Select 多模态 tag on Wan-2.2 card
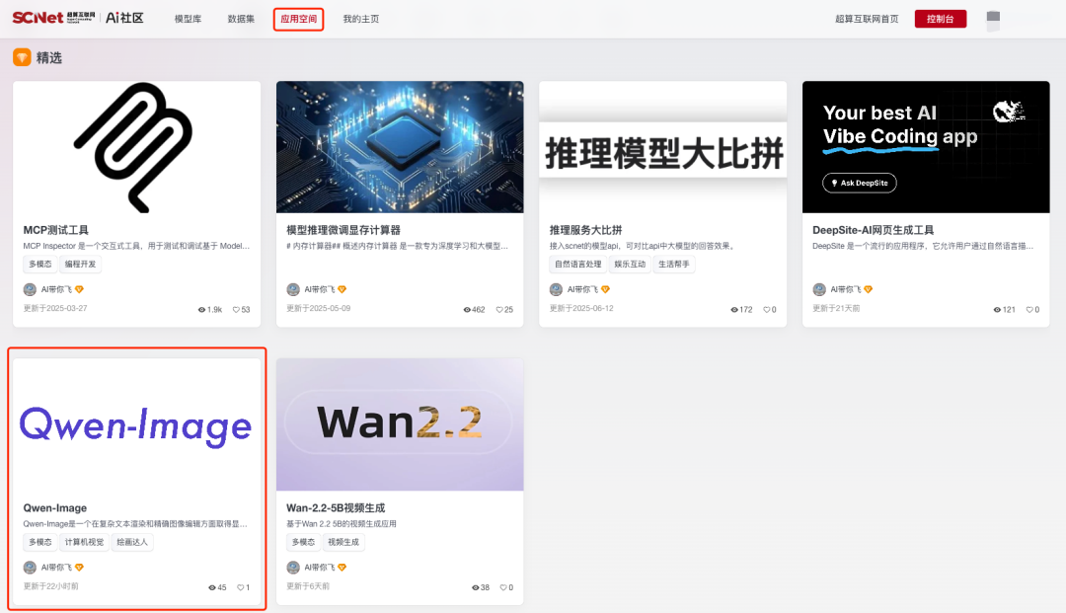The image size is (1066, 613). [303, 542]
